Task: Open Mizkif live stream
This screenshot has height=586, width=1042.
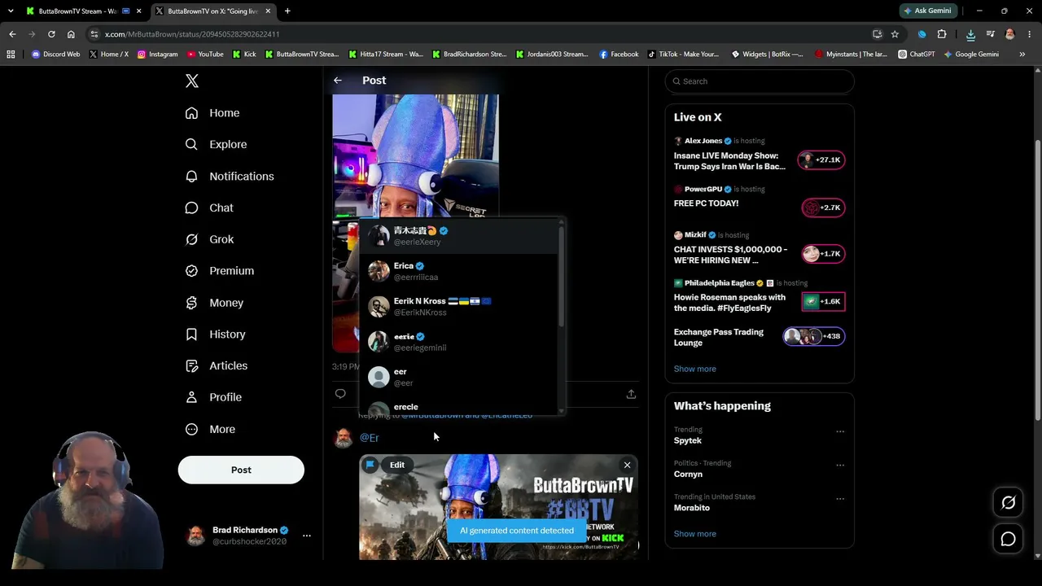Action: click(x=759, y=248)
